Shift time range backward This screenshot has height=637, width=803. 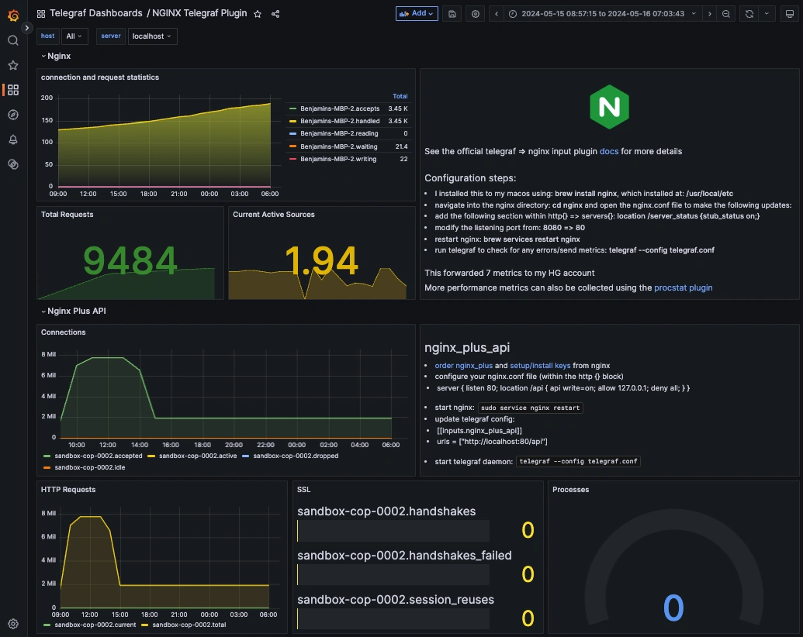click(497, 14)
